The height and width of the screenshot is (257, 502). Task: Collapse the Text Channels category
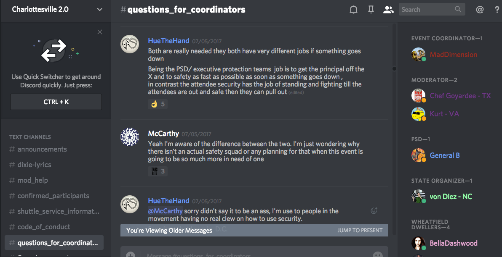click(30, 137)
